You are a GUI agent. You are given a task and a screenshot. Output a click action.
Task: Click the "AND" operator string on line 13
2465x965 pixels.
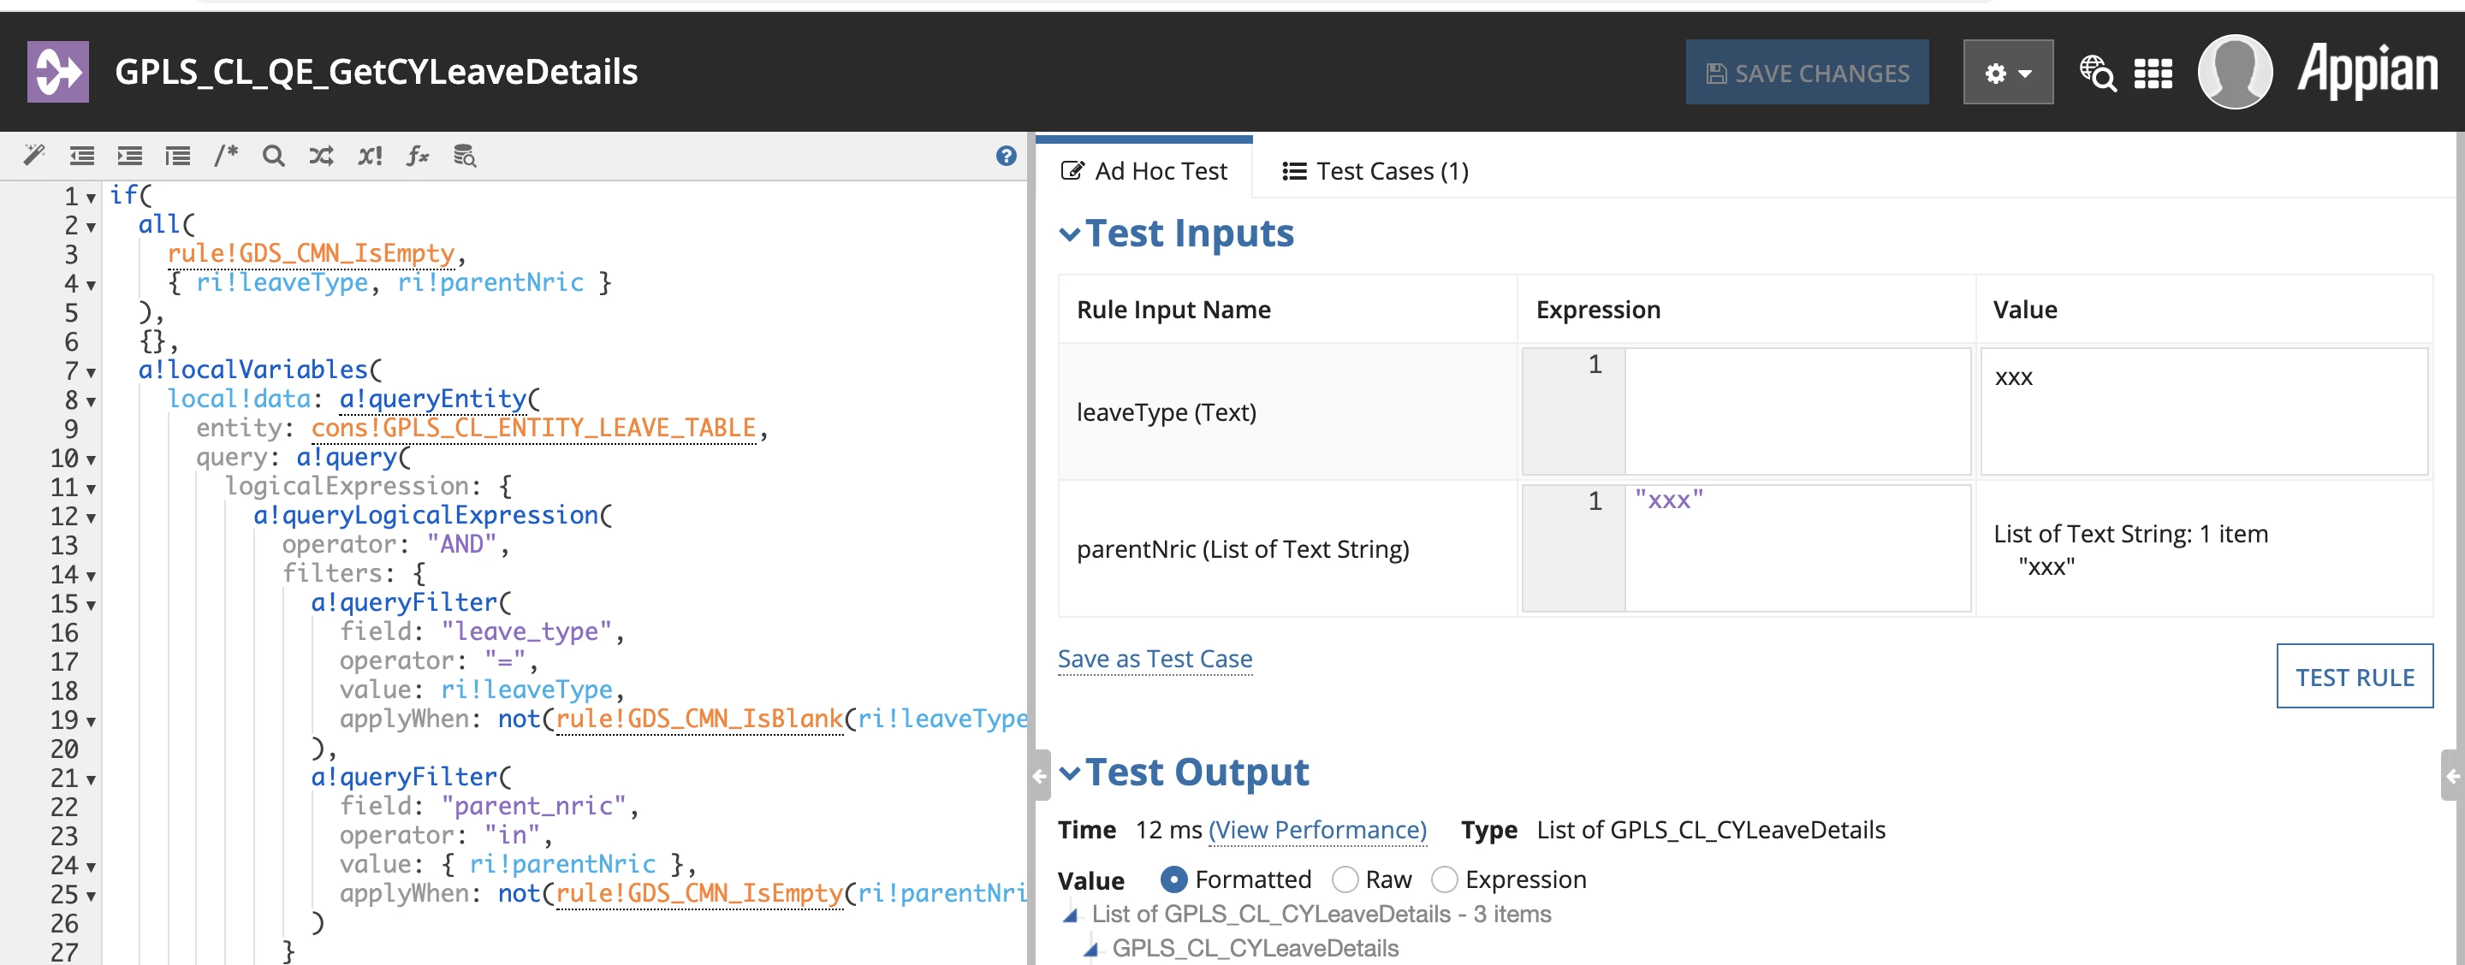[x=461, y=544]
